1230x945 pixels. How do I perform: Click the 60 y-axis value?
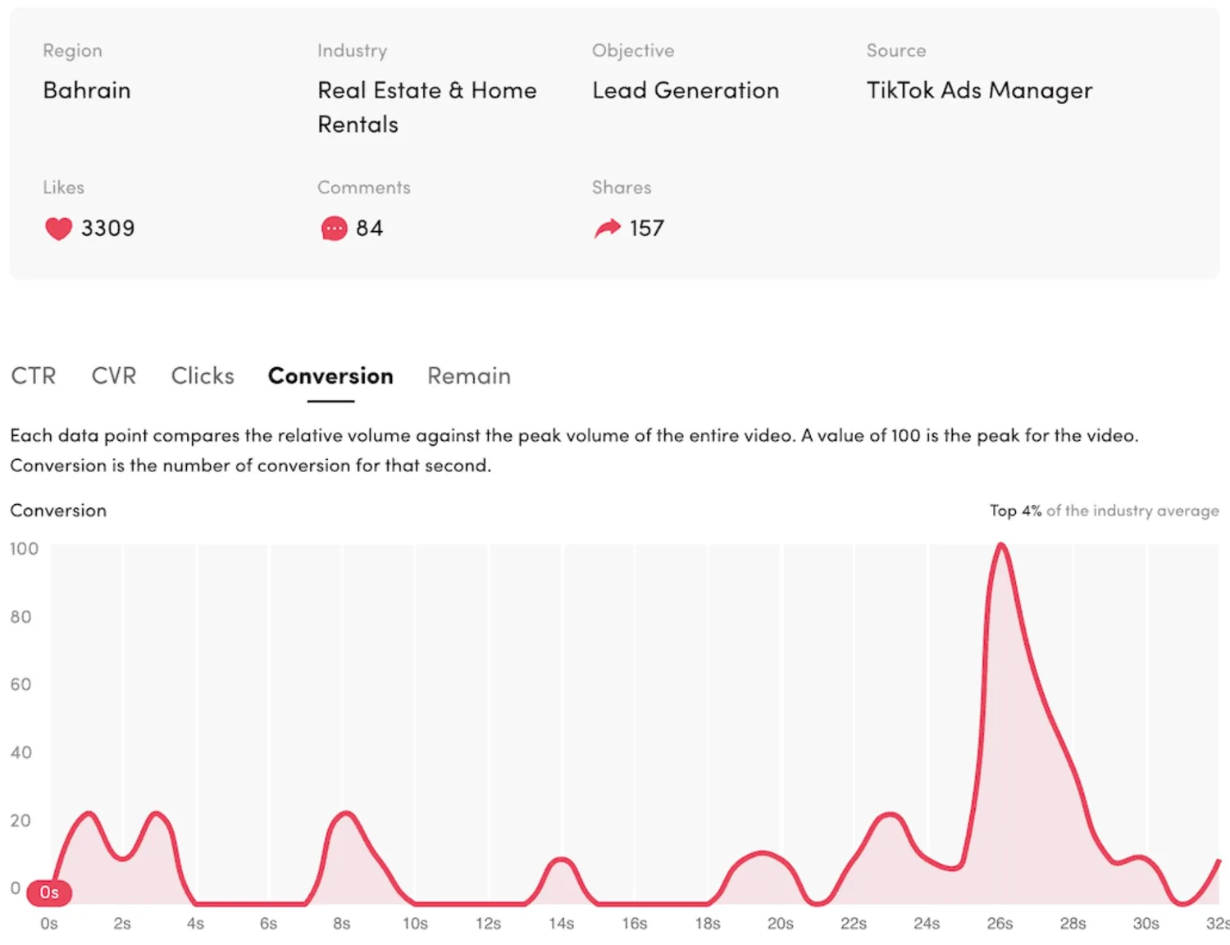(20, 684)
